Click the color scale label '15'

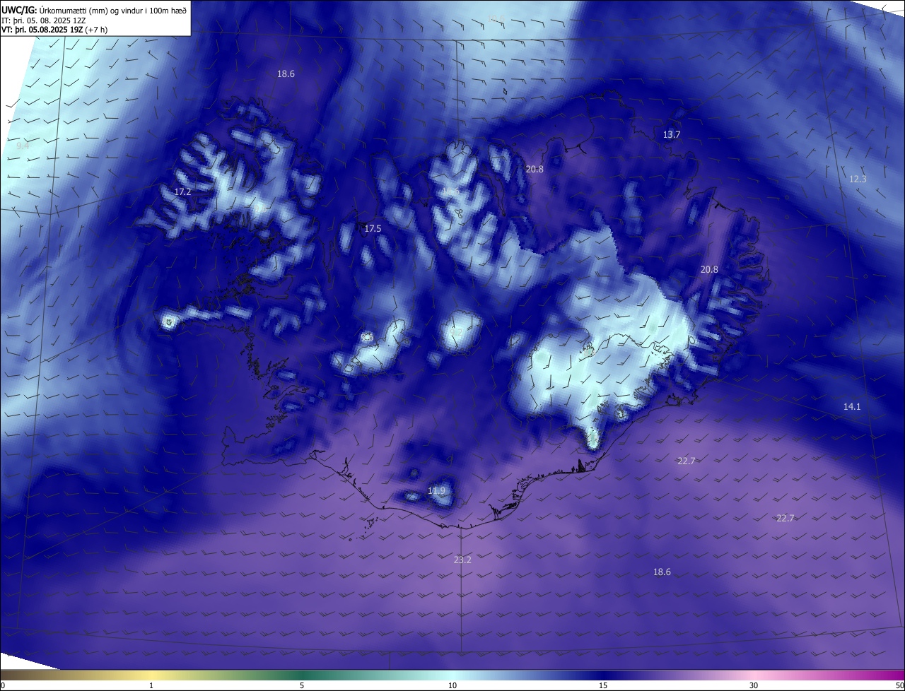(x=603, y=685)
